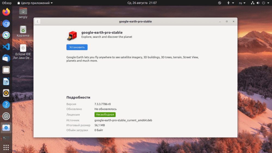Open the Обзор activities overview
The image size is (272, 153).
7,3
